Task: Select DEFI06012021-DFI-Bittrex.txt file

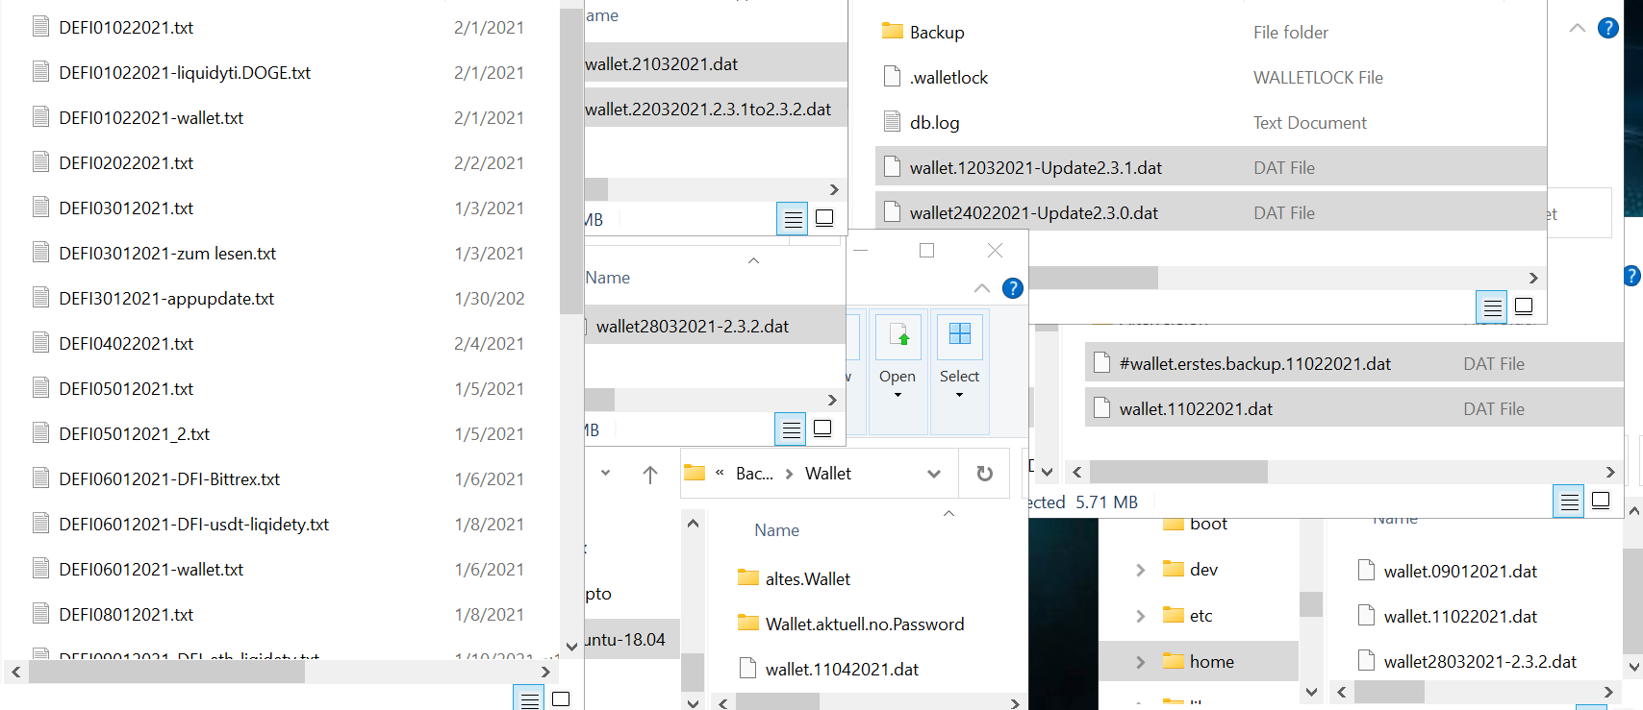Action: (169, 478)
